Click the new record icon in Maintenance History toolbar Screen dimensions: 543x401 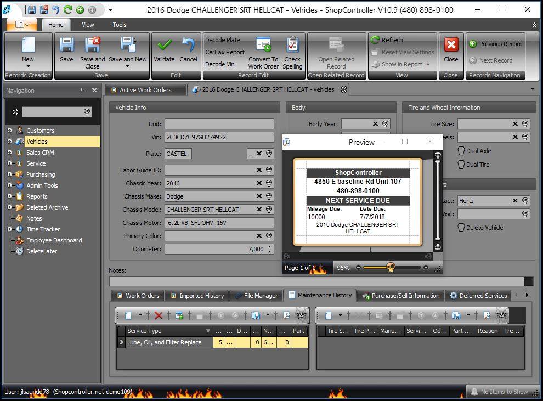coord(128,315)
